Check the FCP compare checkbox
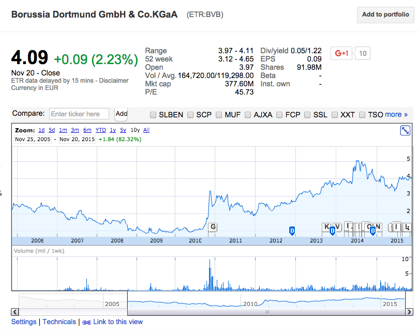The image size is (418, 335). pyautogui.click(x=279, y=115)
